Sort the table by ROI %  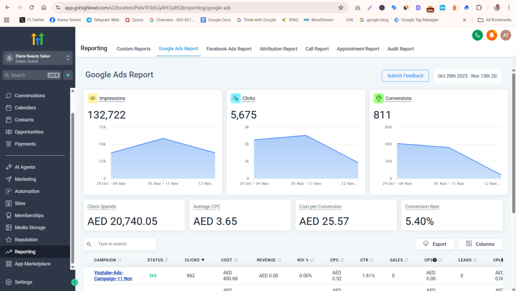306,260
